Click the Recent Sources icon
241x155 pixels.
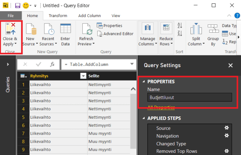point(48,30)
